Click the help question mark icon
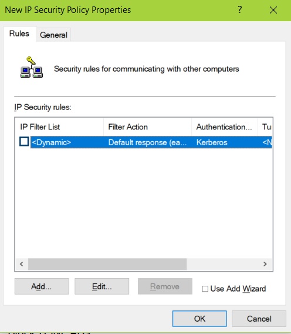This screenshot has height=334, width=291. (x=240, y=10)
